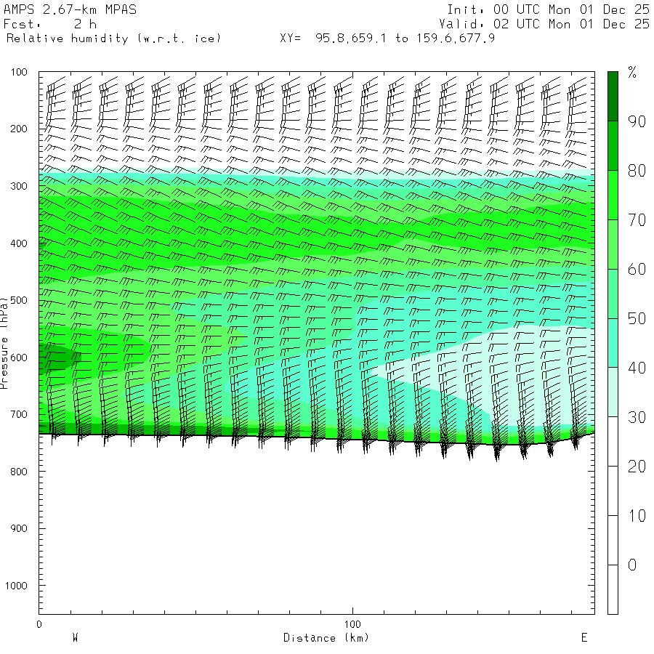This screenshot has width=654, height=654.
Task: Click the 'Valid: 02 UTC Mon 01 Dec 25' line
Action: [544, 24]
